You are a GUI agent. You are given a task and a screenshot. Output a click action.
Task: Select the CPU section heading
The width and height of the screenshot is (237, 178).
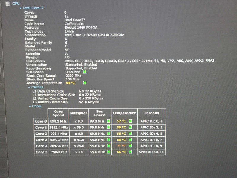coord(16,4)
